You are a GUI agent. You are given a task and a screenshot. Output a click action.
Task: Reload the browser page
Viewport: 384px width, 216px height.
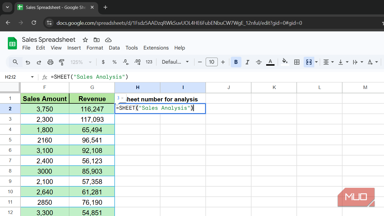pos(34,23)
